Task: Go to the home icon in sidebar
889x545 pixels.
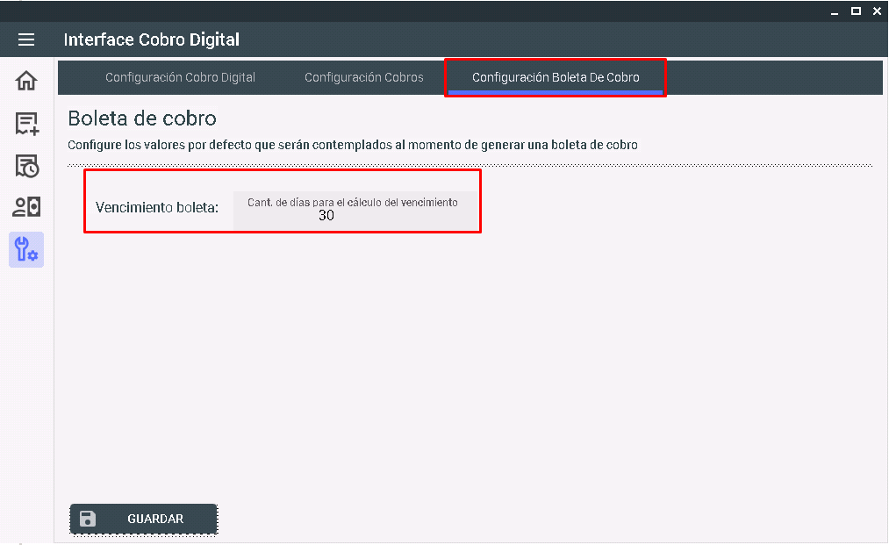Action: (x=26, y=81)
